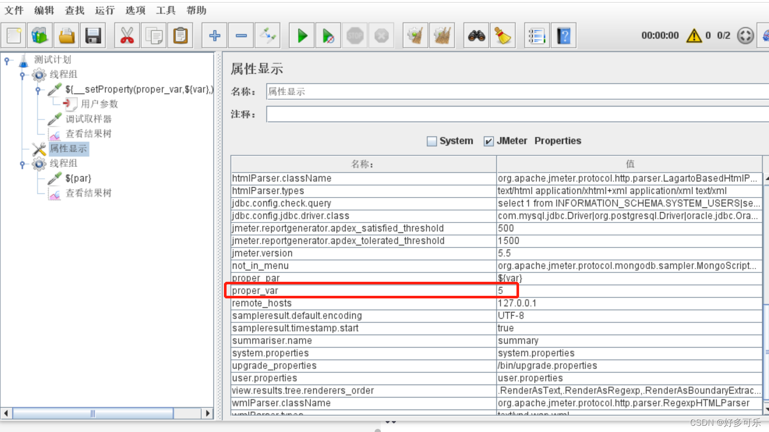Collapse the first 线程组 node
This screenshot has height=432, width=769.
click(x=22, y=75)
